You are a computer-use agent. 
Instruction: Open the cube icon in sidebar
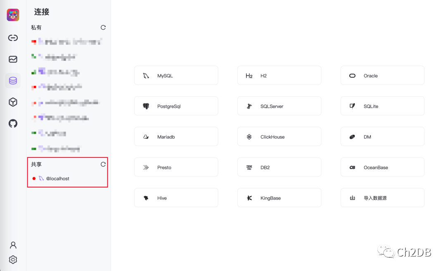point(13,102)
